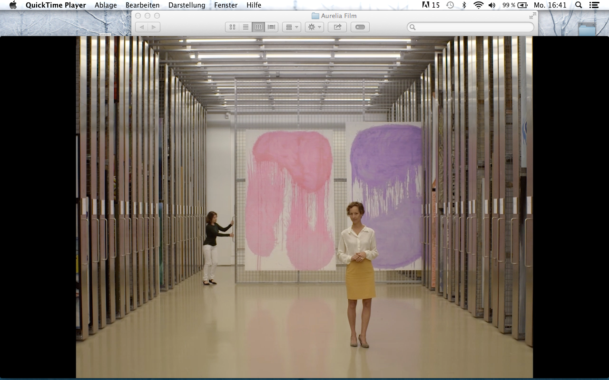This screenshot has width=609, height=380.
Task: Open the Fenster menu
Action: click(x=226, y=5)
